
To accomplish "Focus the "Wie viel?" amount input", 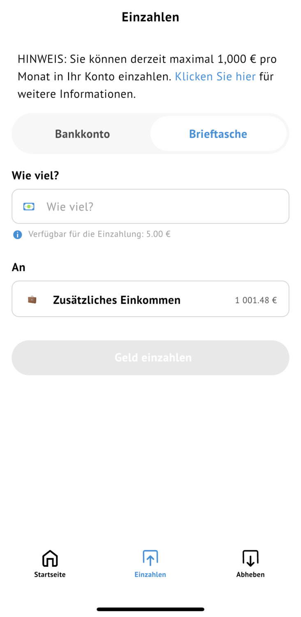I will pyautogui.click(x=164, y=206).
